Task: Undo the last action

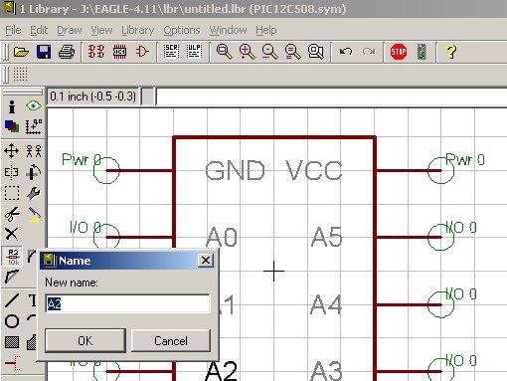Action: pyautogui.click(x=346, y=52)
